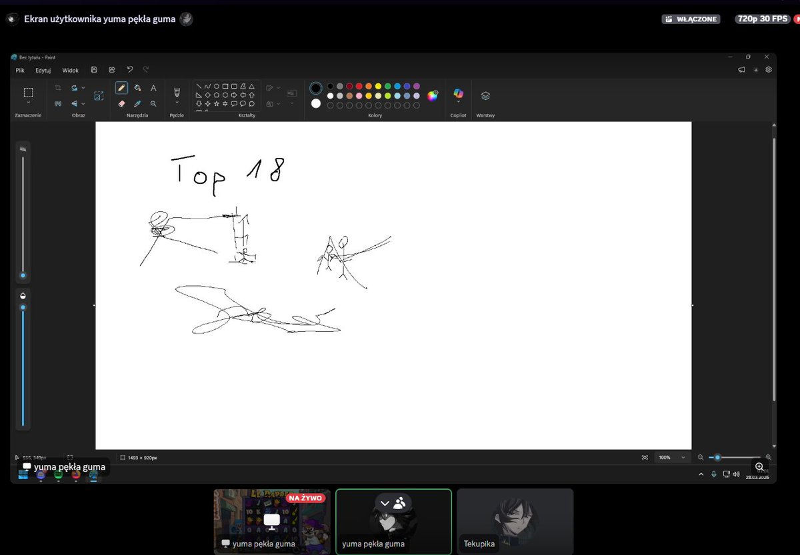This screenshot has width=800, height=555.
Task: Expand the brushes chevron under Pędzle icon
Action: pyautogui.click(x=177, y=103)
